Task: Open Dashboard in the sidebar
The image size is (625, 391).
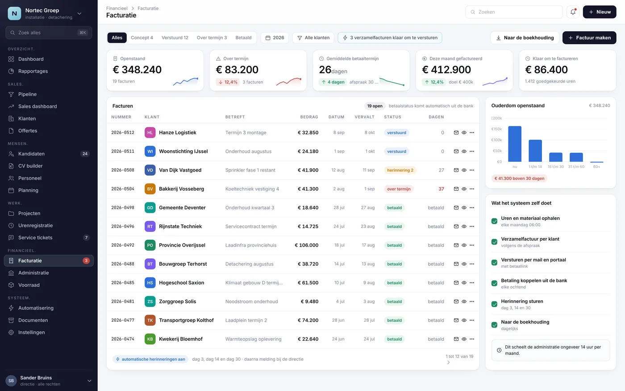Action: [49, 59]
